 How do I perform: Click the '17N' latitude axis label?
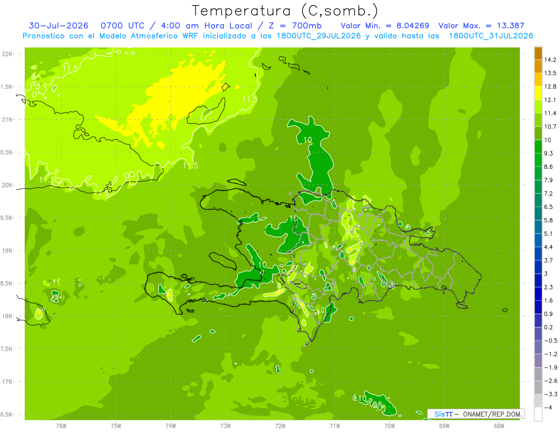(x=7, y=382)
